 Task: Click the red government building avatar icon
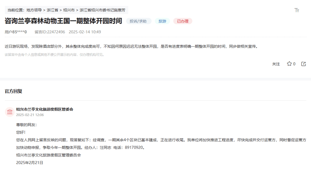click(10, 112)
